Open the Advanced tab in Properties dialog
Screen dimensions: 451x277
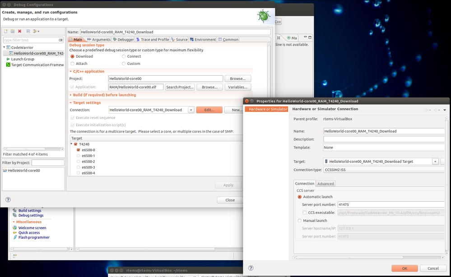pyautogui.click(x=325, y=184)
